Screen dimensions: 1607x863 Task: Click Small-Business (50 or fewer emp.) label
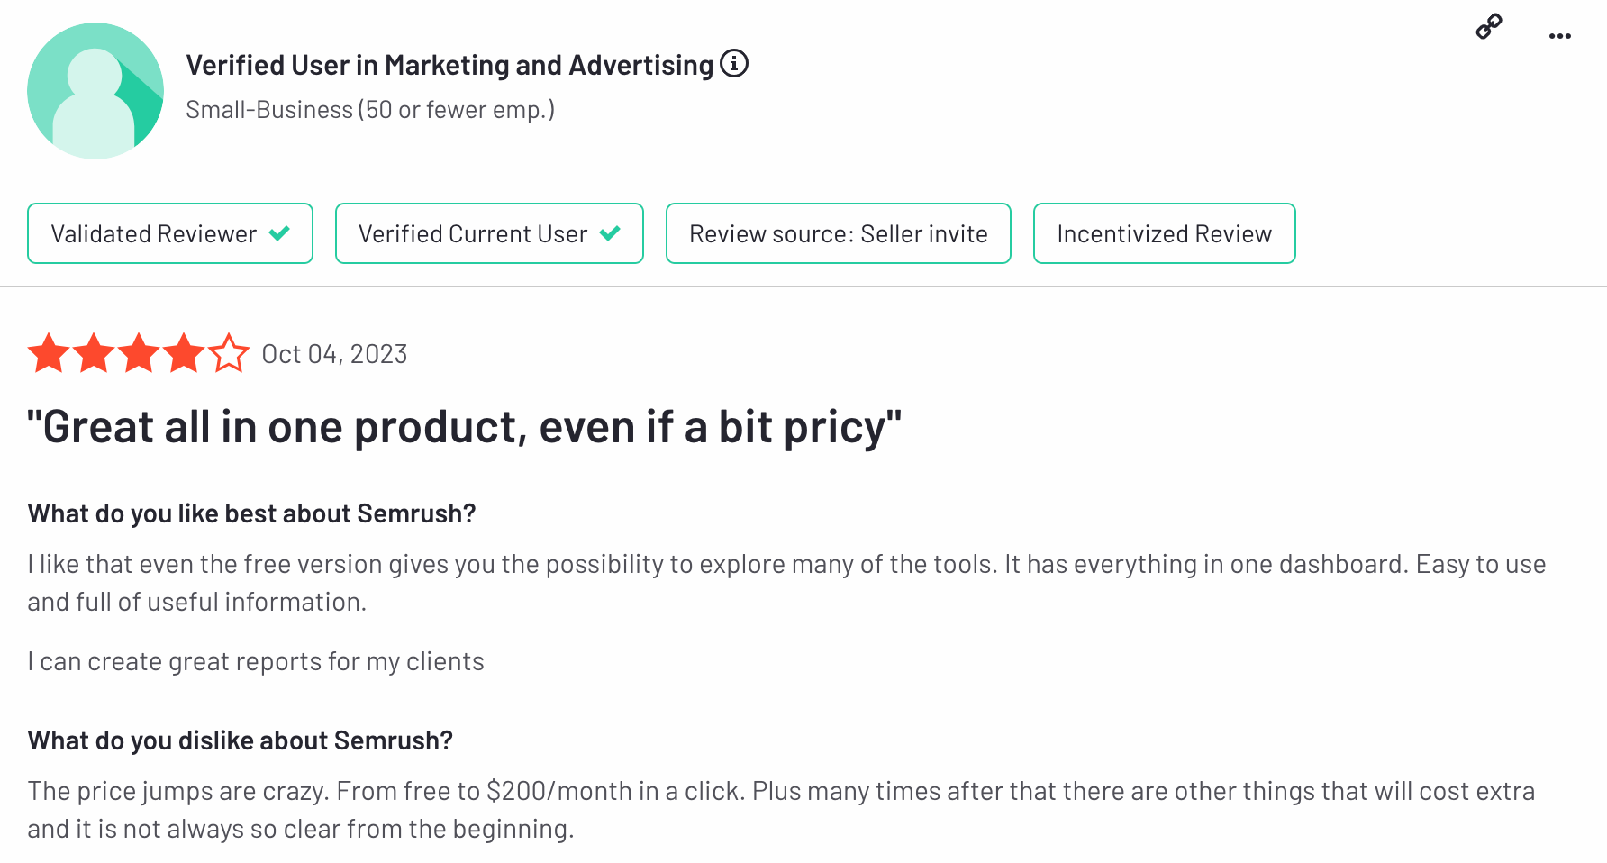370,110
